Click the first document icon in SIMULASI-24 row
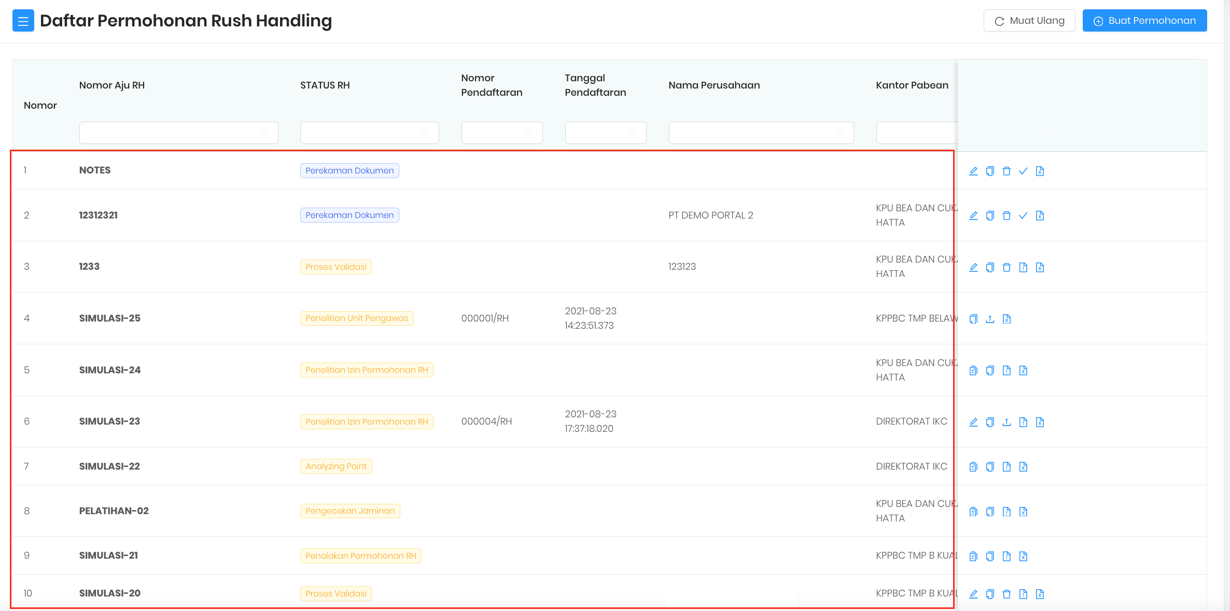1230x611 pixels. point(973,370)
